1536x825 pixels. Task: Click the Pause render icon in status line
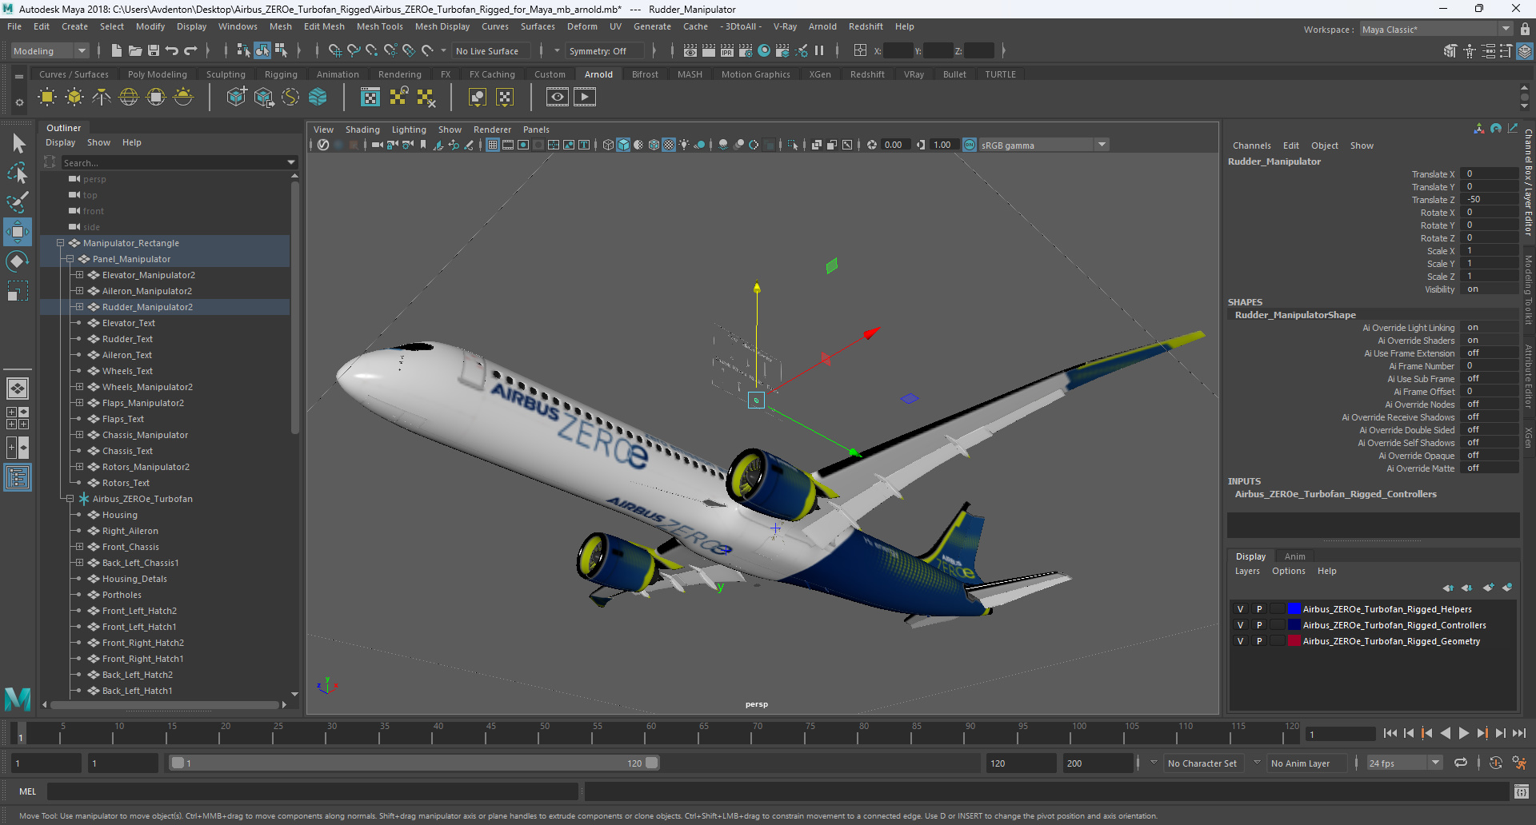click(x=819, y=50)
